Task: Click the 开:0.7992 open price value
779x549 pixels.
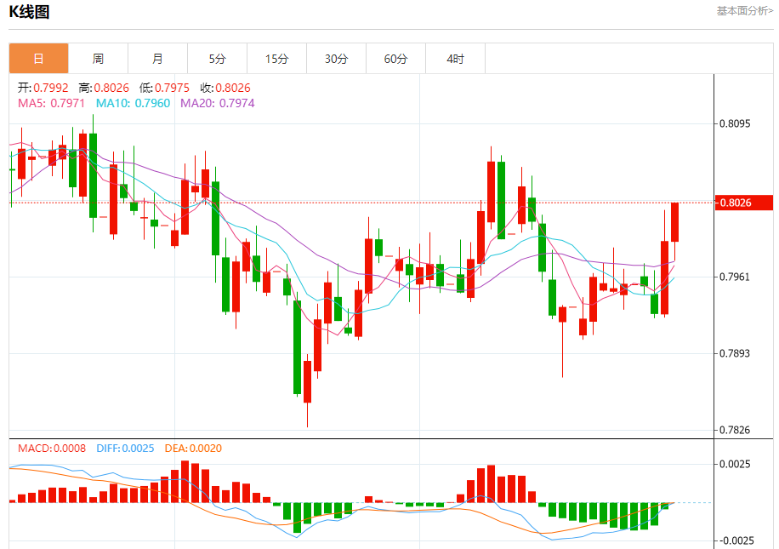Action: click(43, 88)
